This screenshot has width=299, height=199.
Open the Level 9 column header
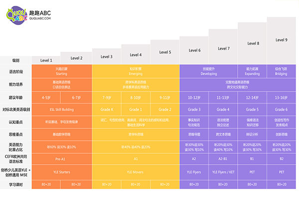click(x=282, y=40)
